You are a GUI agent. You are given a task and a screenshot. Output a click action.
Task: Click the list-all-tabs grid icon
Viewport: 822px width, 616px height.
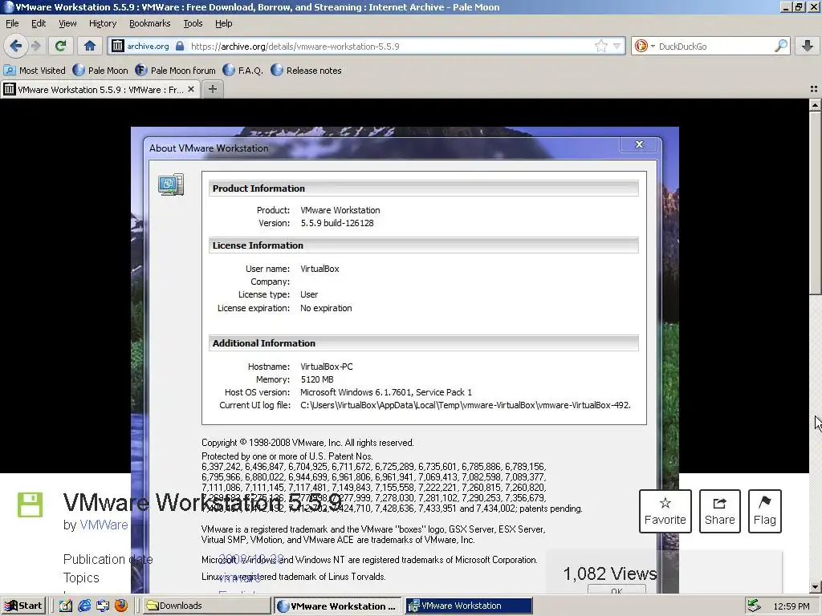pos(814,89)
